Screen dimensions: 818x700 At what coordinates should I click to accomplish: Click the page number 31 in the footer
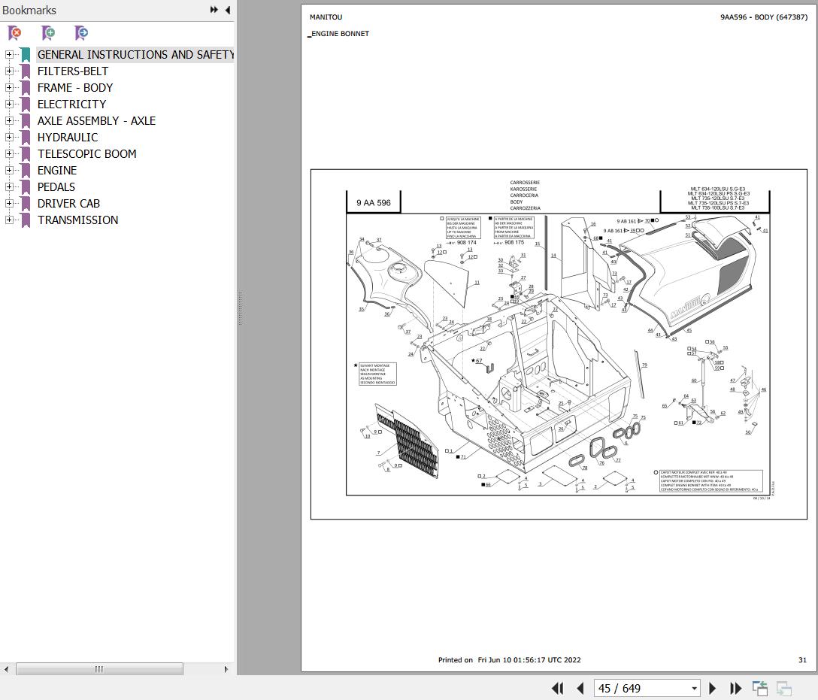tap(802, 660)
